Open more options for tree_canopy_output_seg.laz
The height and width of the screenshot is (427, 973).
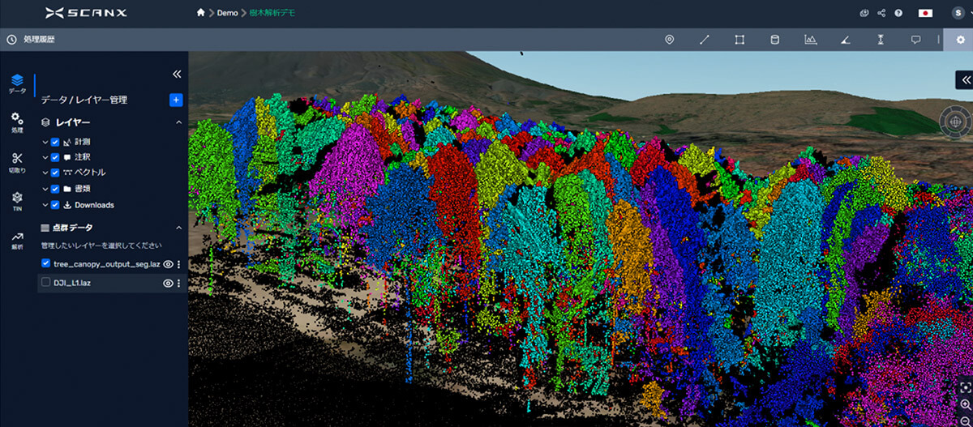click(x=178, y=264)
